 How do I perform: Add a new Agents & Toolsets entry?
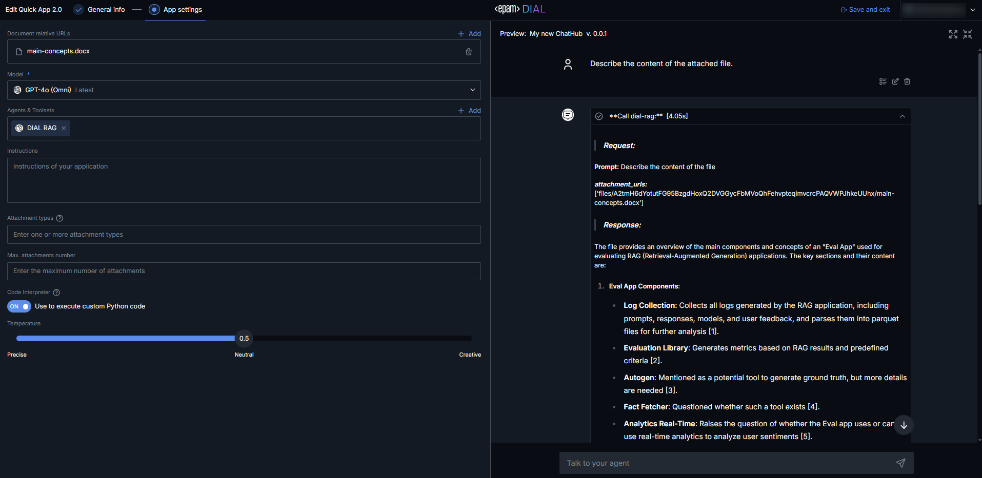tap(469, 111)
